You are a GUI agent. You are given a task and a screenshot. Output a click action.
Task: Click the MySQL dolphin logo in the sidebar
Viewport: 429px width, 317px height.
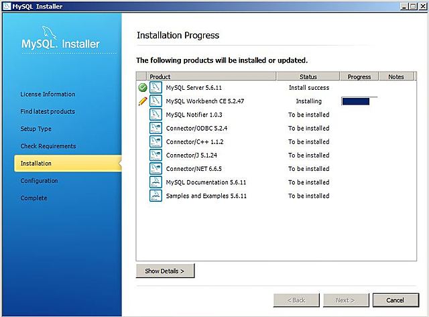coord(49,32)
